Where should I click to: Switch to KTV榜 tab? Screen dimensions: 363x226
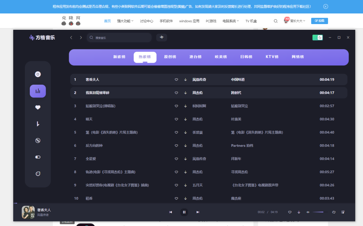tap(272, 57)
